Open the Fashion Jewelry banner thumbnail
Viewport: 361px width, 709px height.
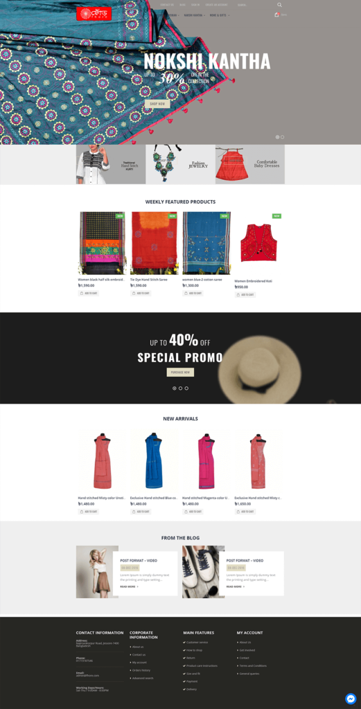(x=180, y=164)
